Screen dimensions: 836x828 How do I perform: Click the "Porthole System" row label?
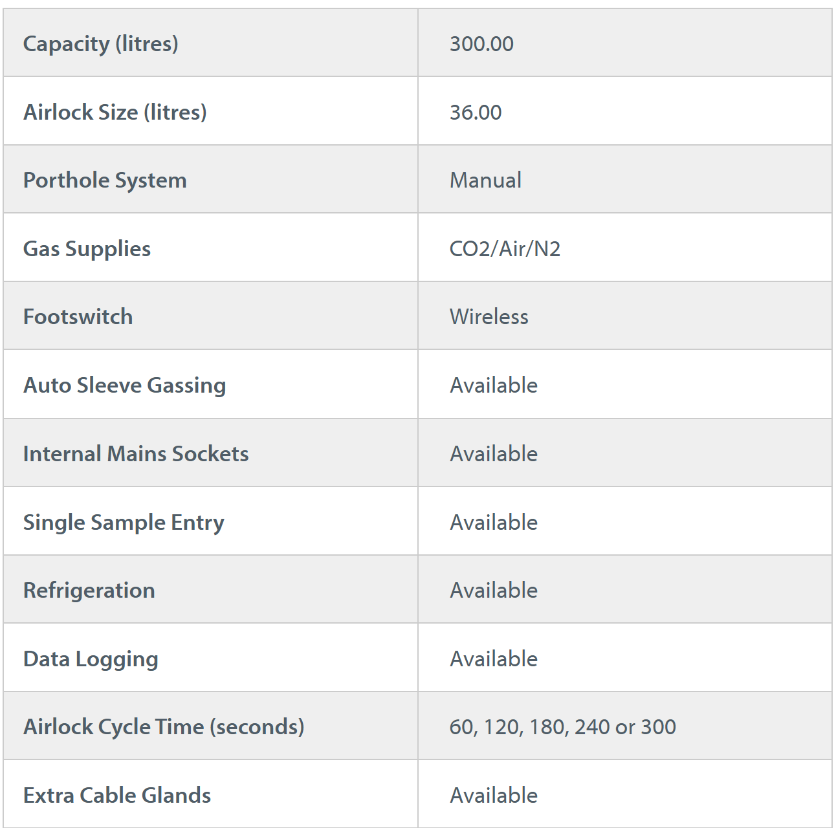(x=105, y=180)
